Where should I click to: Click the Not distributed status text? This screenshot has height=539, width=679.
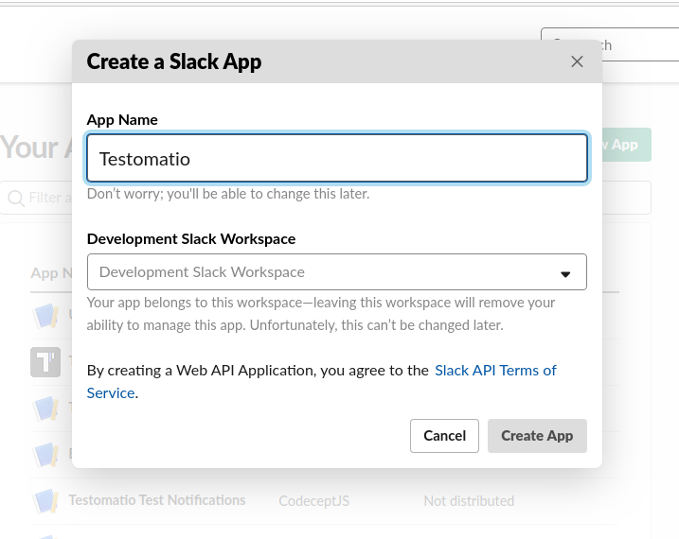pos(469,501)
